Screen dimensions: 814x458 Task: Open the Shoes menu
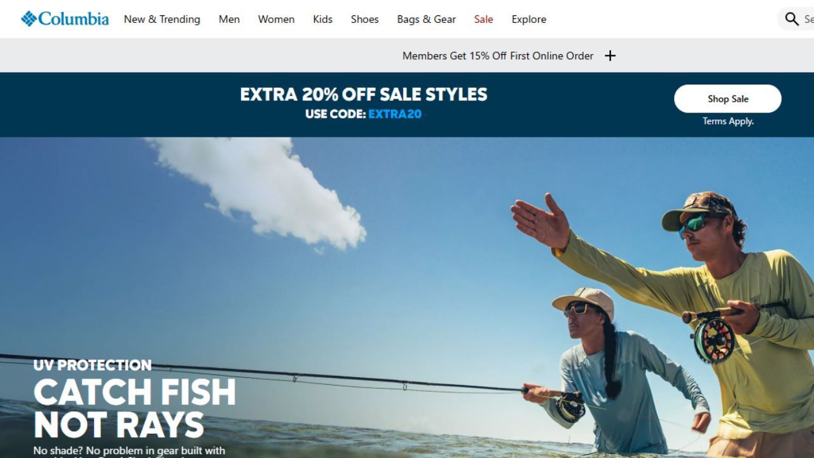(364, 19)
